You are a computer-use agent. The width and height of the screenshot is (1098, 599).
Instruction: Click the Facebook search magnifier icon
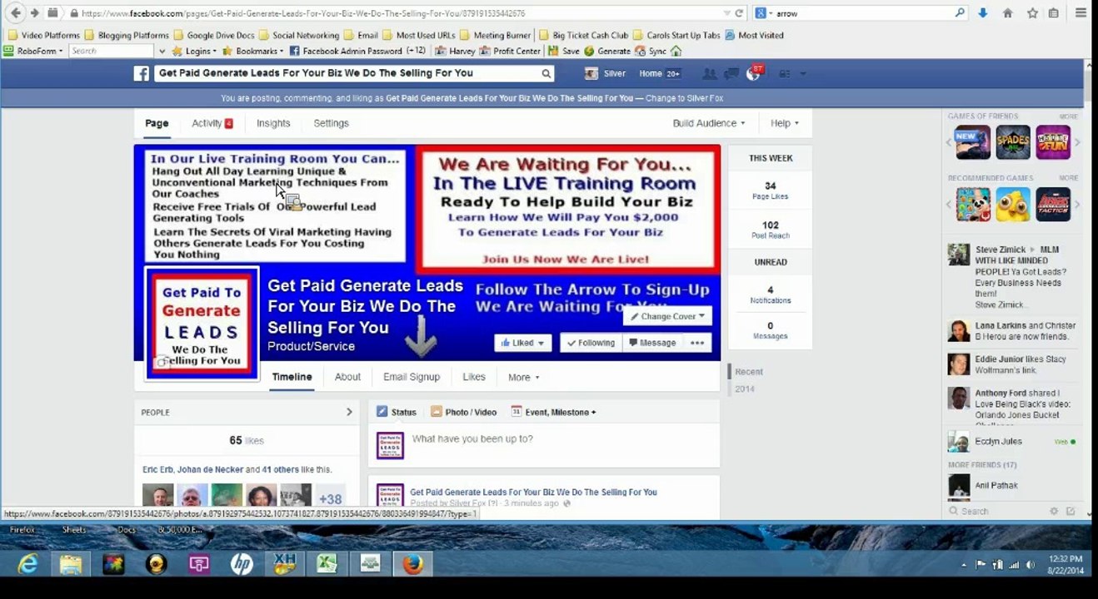point(547,73)
